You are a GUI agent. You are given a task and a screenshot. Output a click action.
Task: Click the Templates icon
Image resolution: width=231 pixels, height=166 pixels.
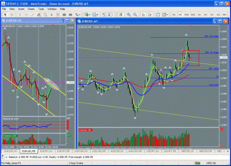point(164,14)
